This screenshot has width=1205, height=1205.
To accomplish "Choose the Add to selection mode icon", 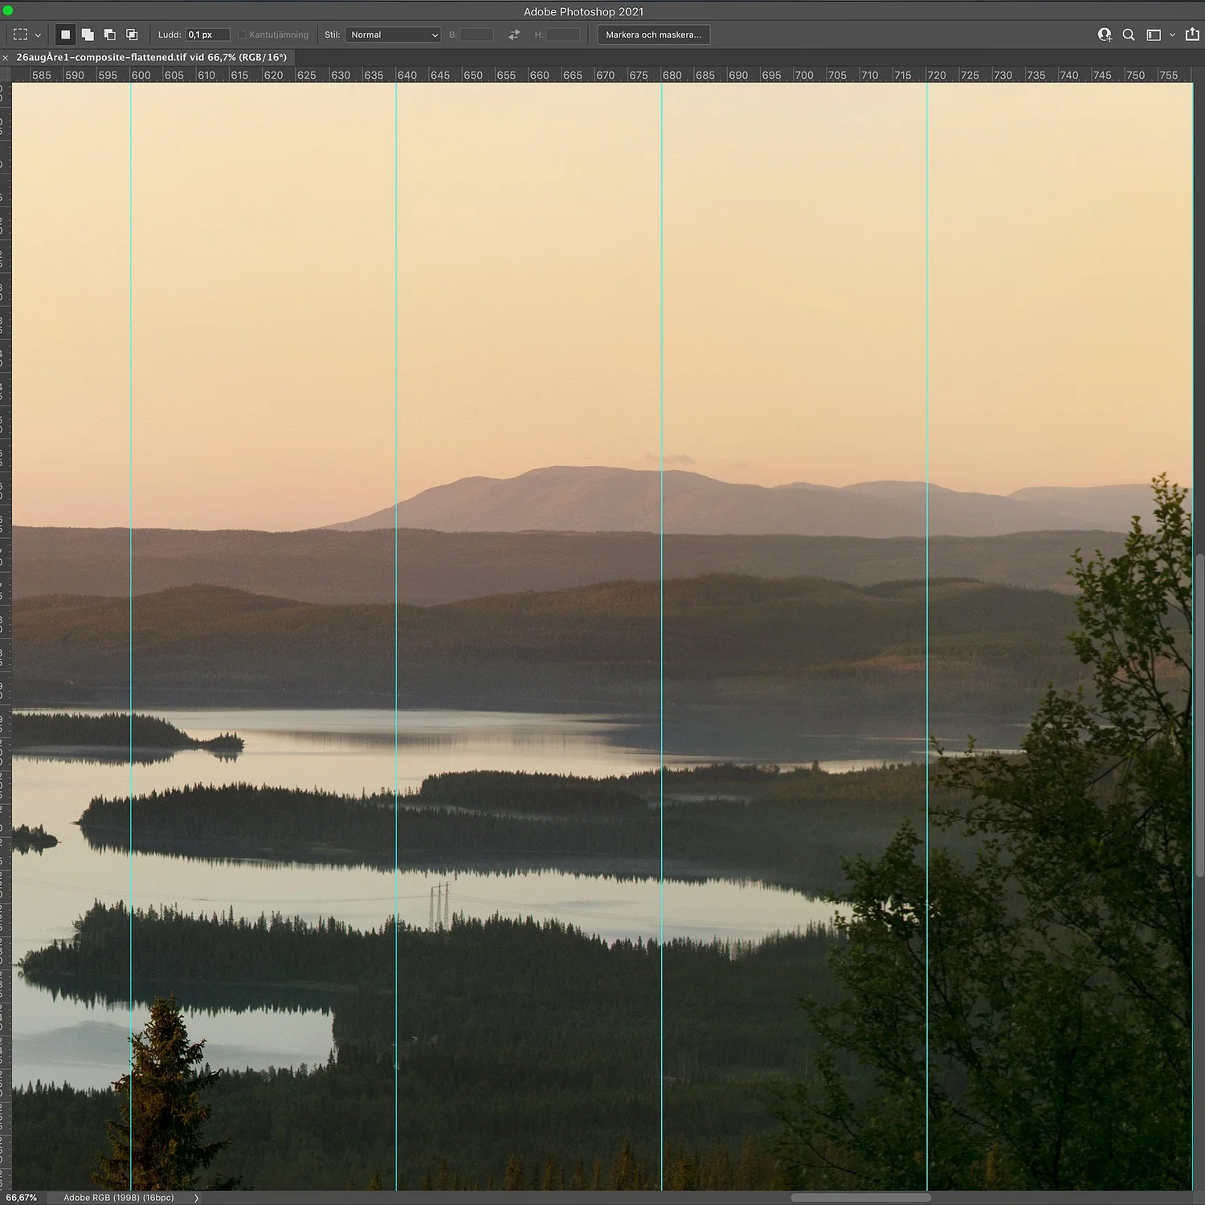I will tap(88, 35).
